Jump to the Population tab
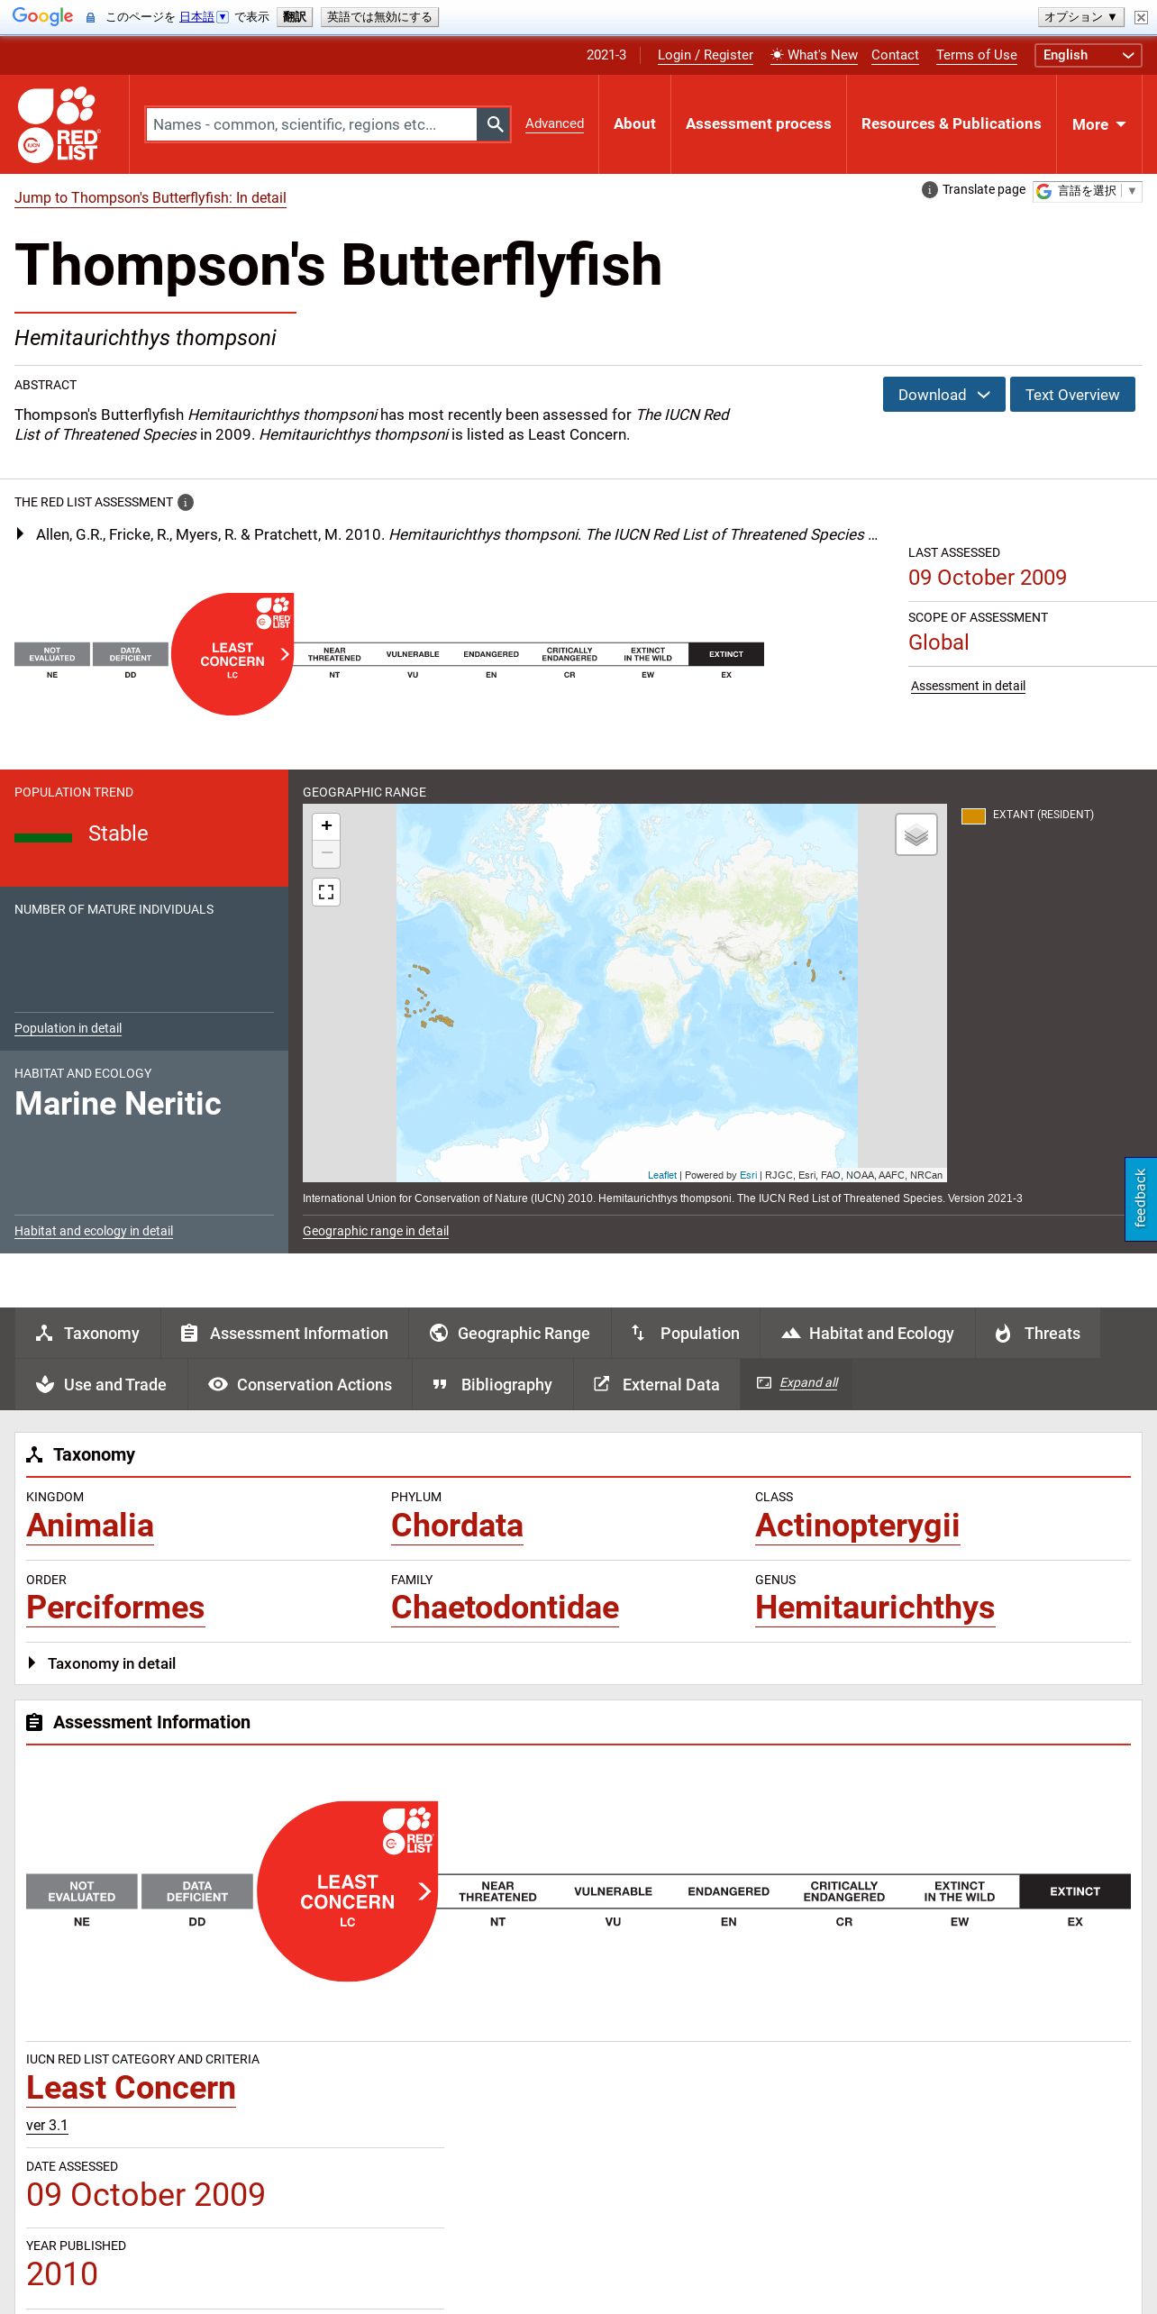 tap(686, 1334)
